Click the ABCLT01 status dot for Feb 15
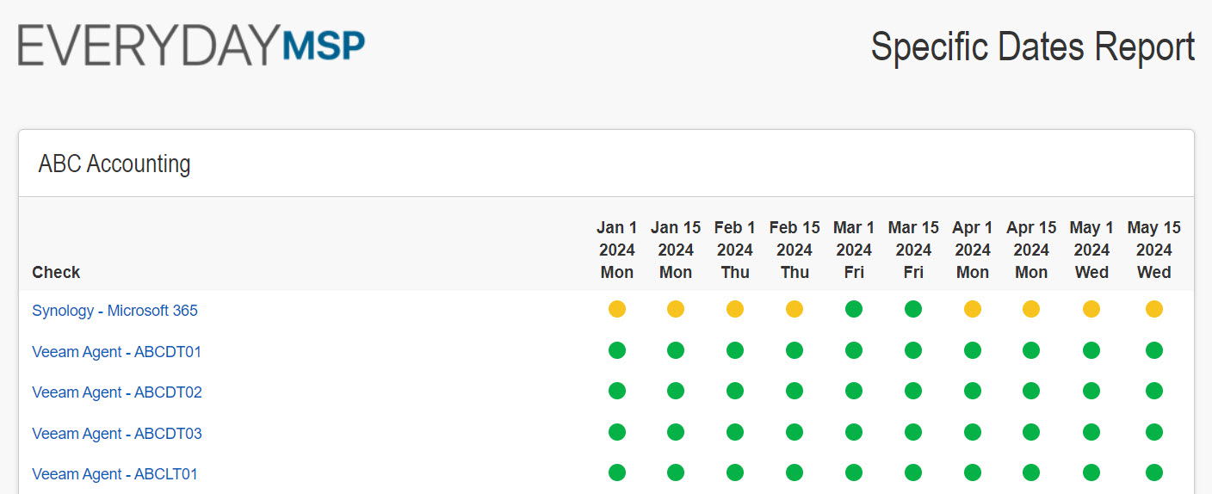This screenshot has height=494, width=1212. coord(795,472)
